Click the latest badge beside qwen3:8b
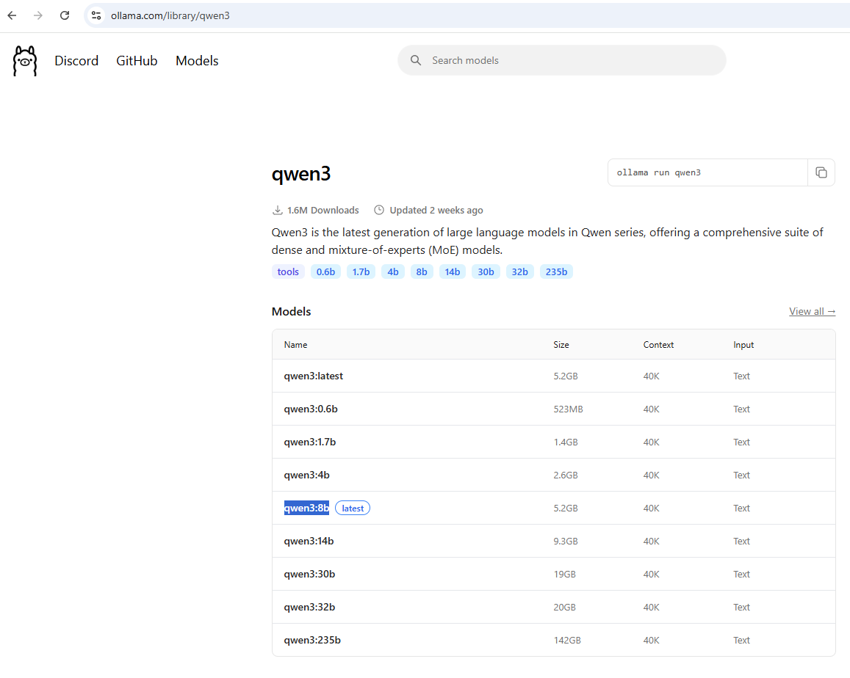The width and height of the screenshot is (850, 678). pyautogui.click(x=353, y=508)
